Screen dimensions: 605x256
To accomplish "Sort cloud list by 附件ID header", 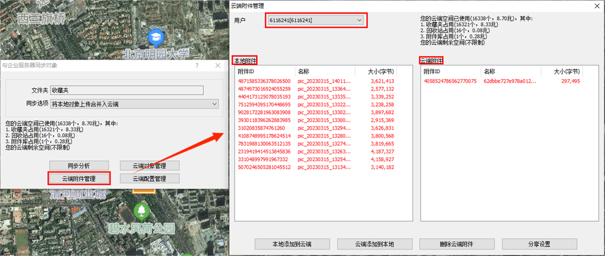I will 451,71.
